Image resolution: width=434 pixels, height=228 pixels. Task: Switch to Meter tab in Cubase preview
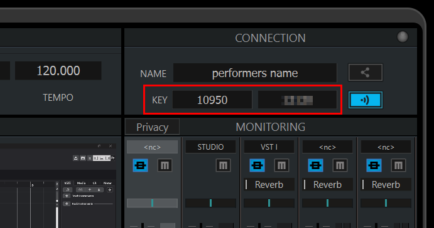tap(107, 183)
